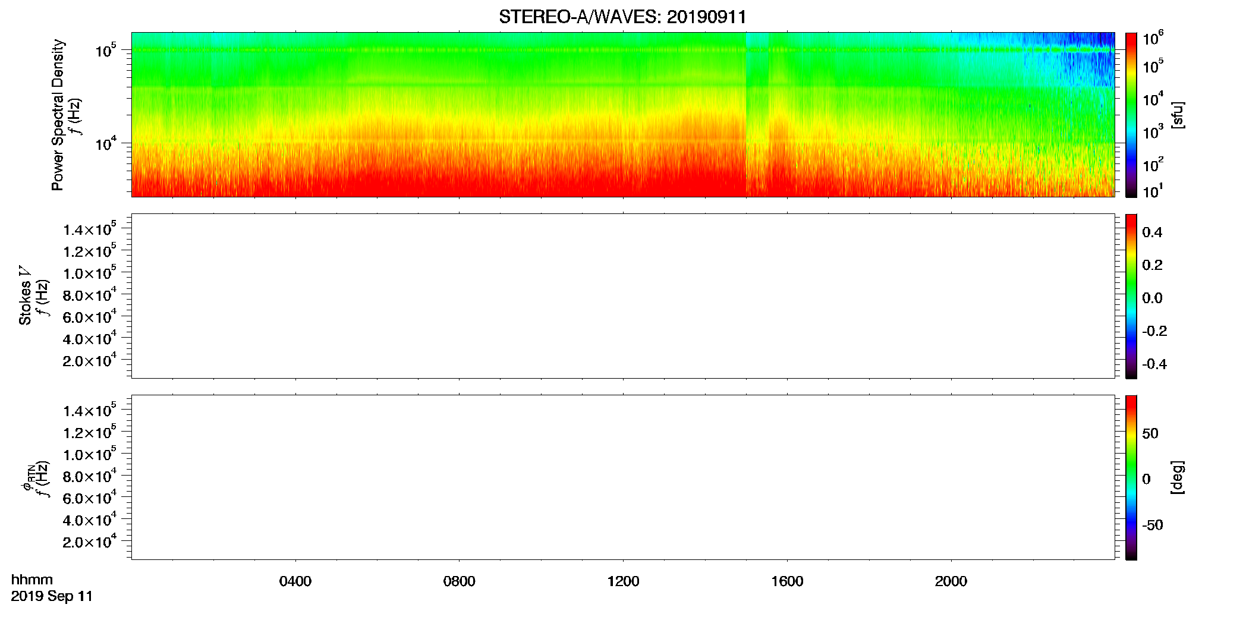
Task: Click the 0.0 label on the Stokes V color bar
Action: click(x=1152, y=298)
